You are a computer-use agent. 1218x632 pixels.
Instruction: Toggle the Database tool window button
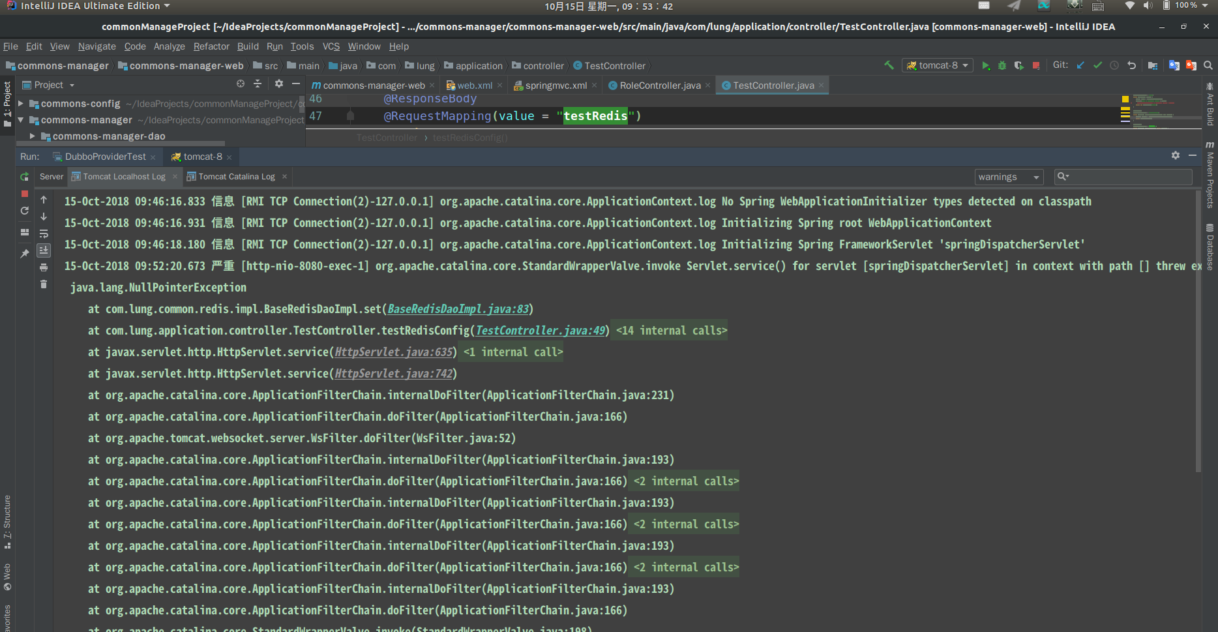[x=1210, y=247]
